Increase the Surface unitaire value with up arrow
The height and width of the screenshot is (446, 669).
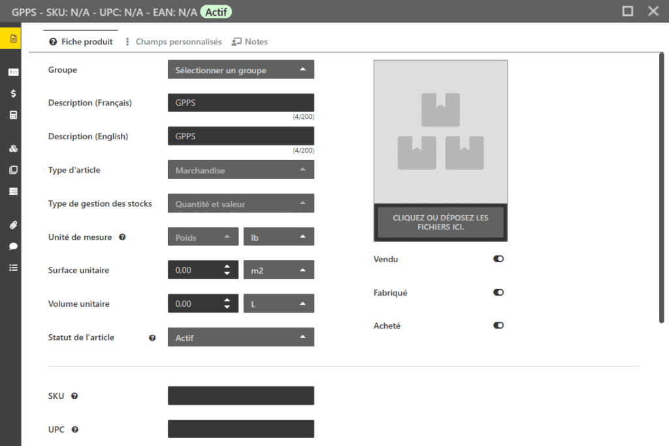[227, 266]
